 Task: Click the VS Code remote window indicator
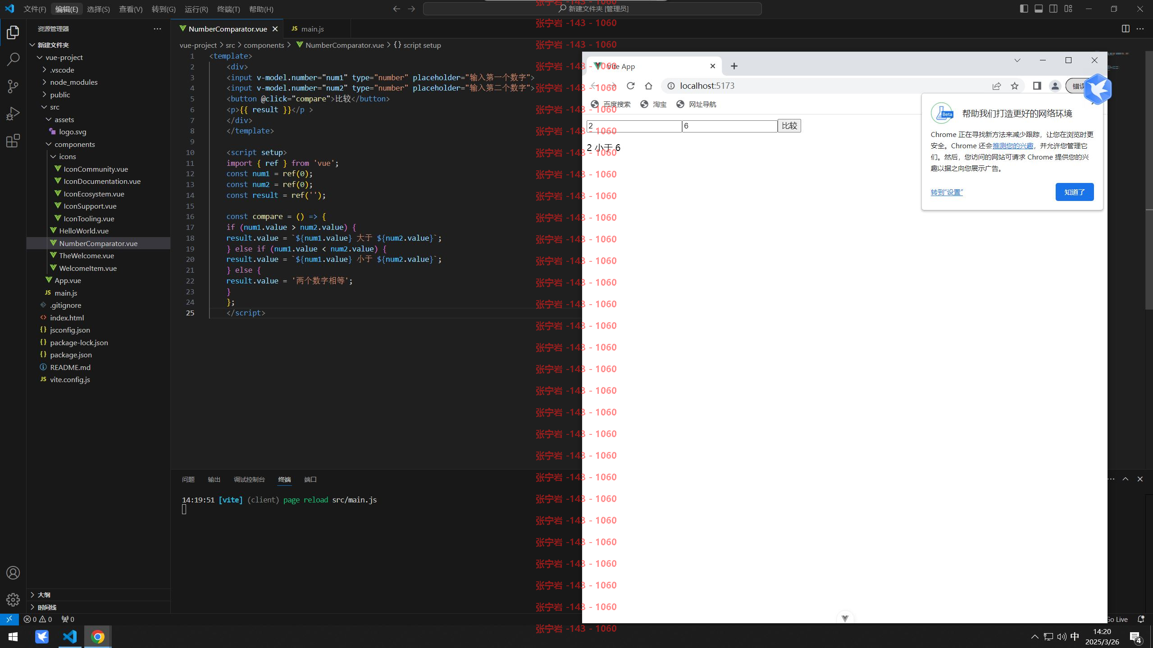tap(9, 619)
